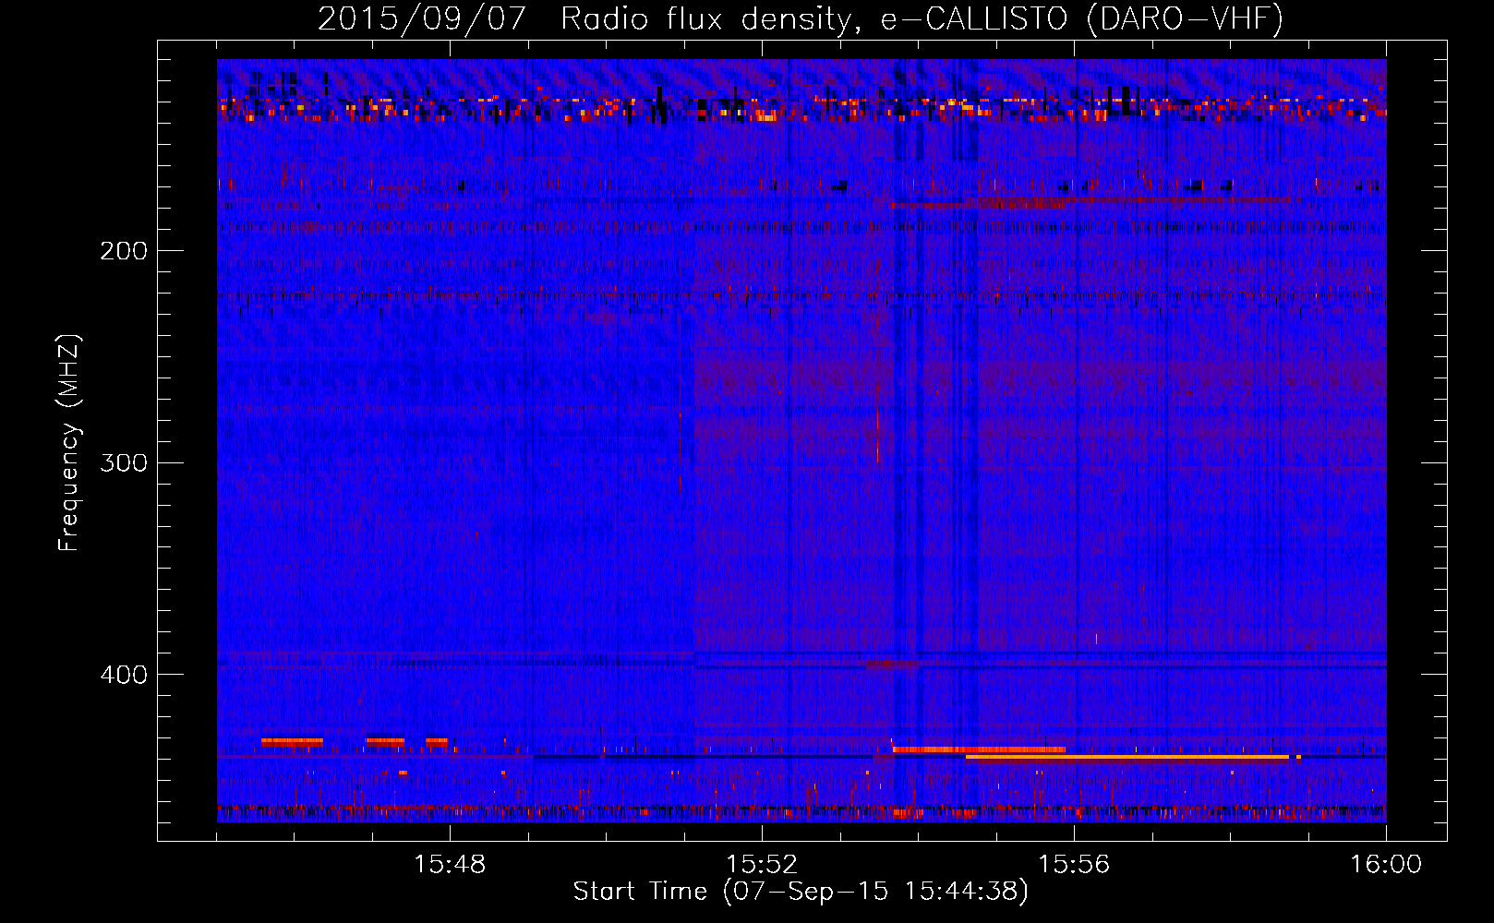Select the 300 MHz y-axis tick label

[123, 462]
